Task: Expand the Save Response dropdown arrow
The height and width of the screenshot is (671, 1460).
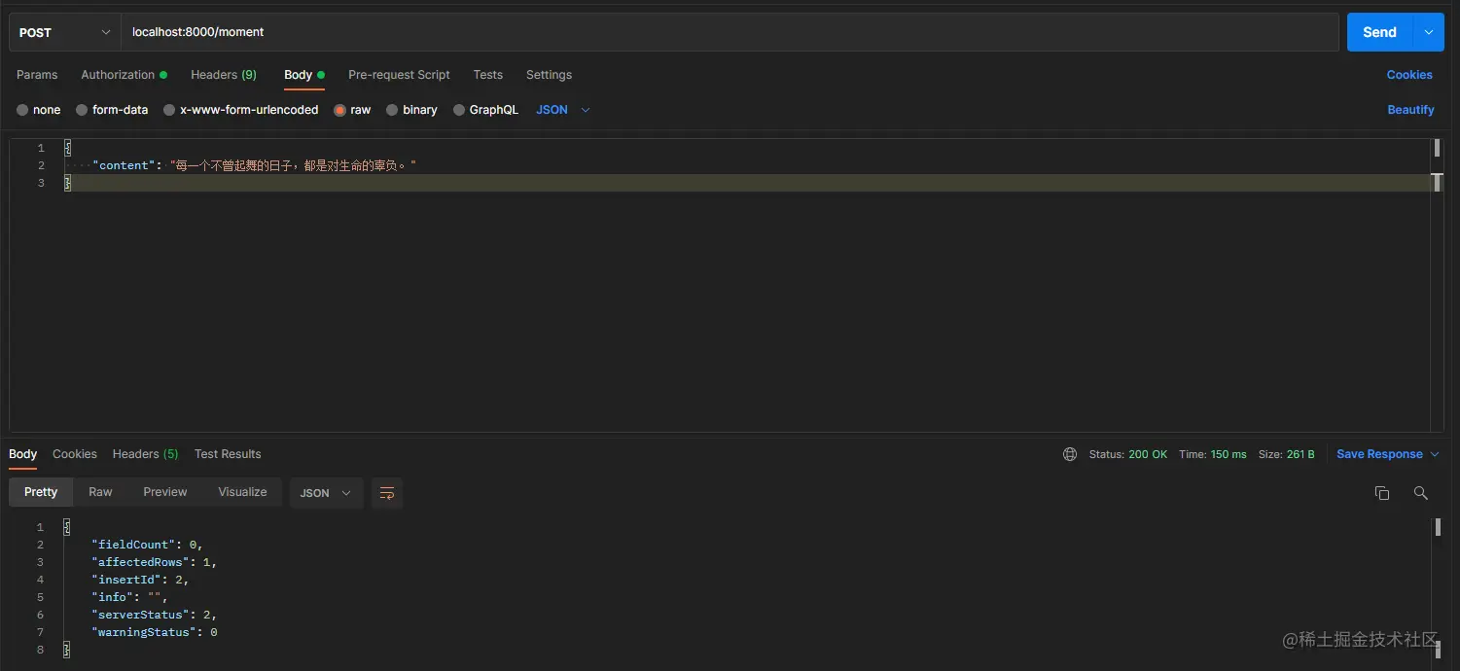Action: point(1434,454)
